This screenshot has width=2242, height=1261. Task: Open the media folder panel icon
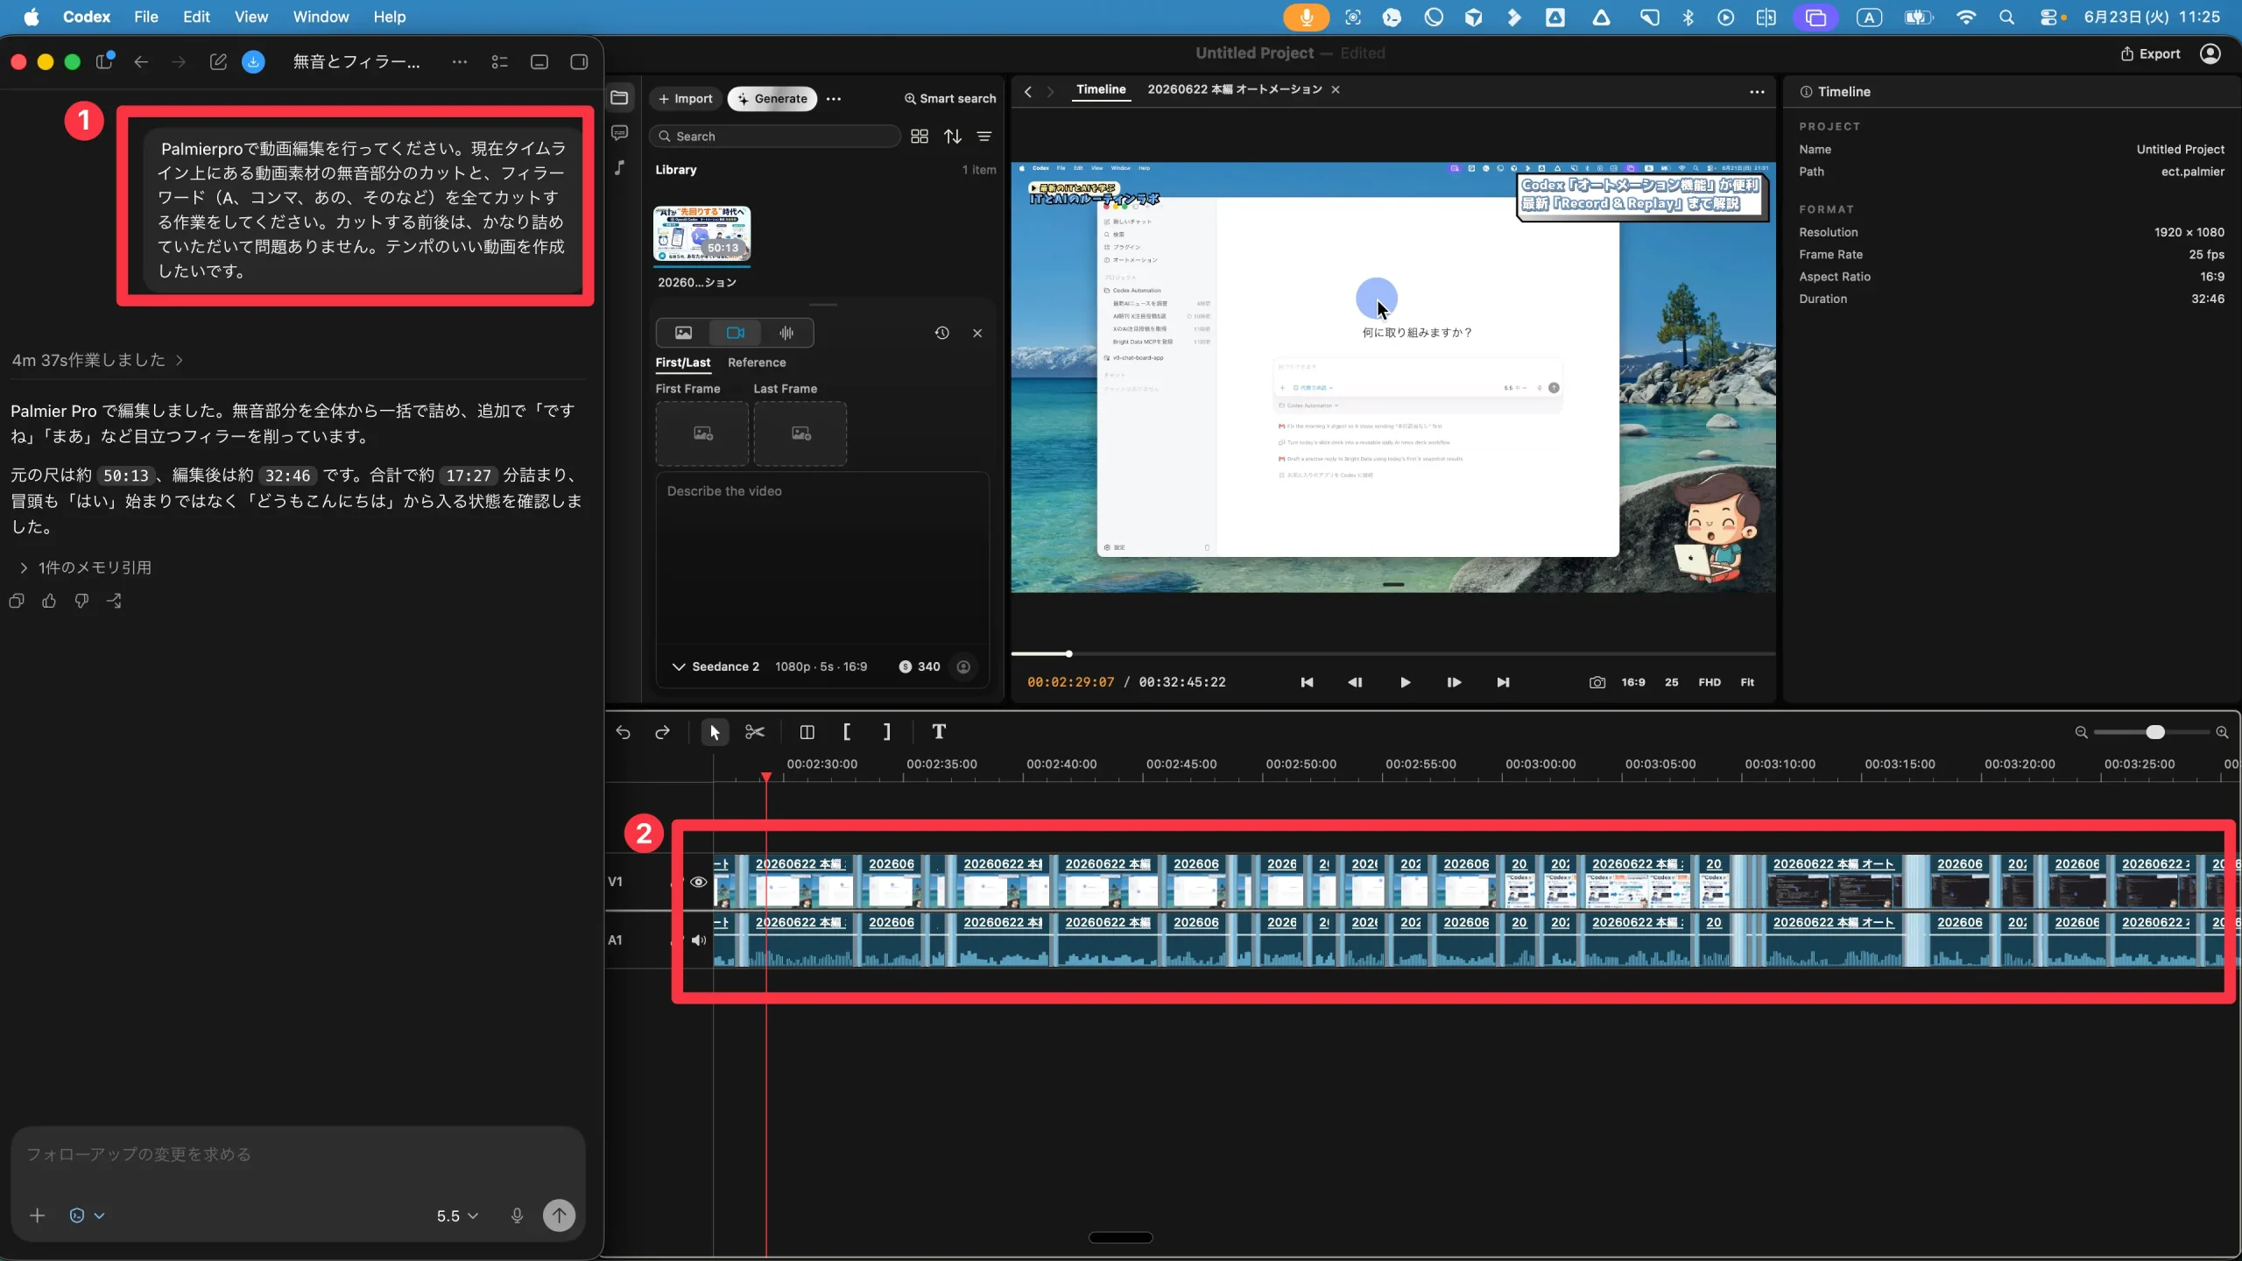(x=620, y=98)
